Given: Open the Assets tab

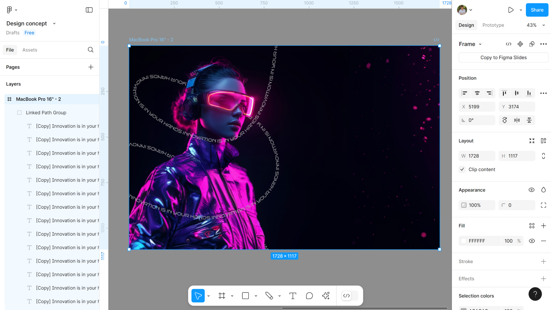Looking at the screenshot, I should coord(30,50).
